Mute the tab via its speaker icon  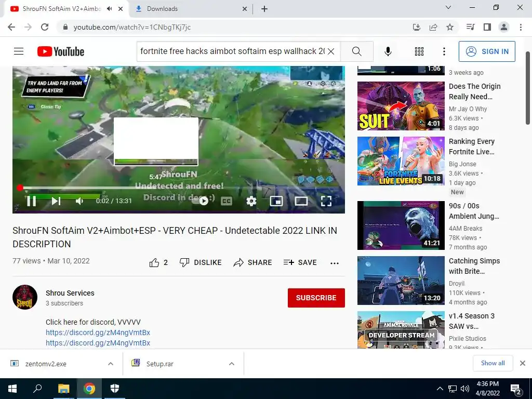(x=109, y=9)
